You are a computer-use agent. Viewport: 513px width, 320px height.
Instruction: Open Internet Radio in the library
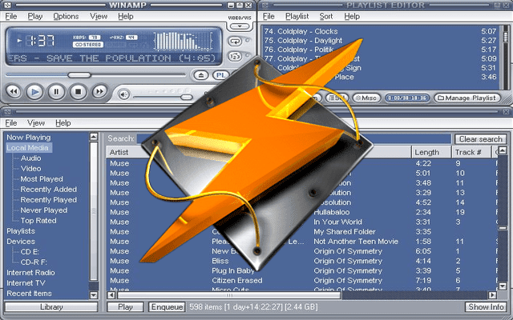coord(30,273)
